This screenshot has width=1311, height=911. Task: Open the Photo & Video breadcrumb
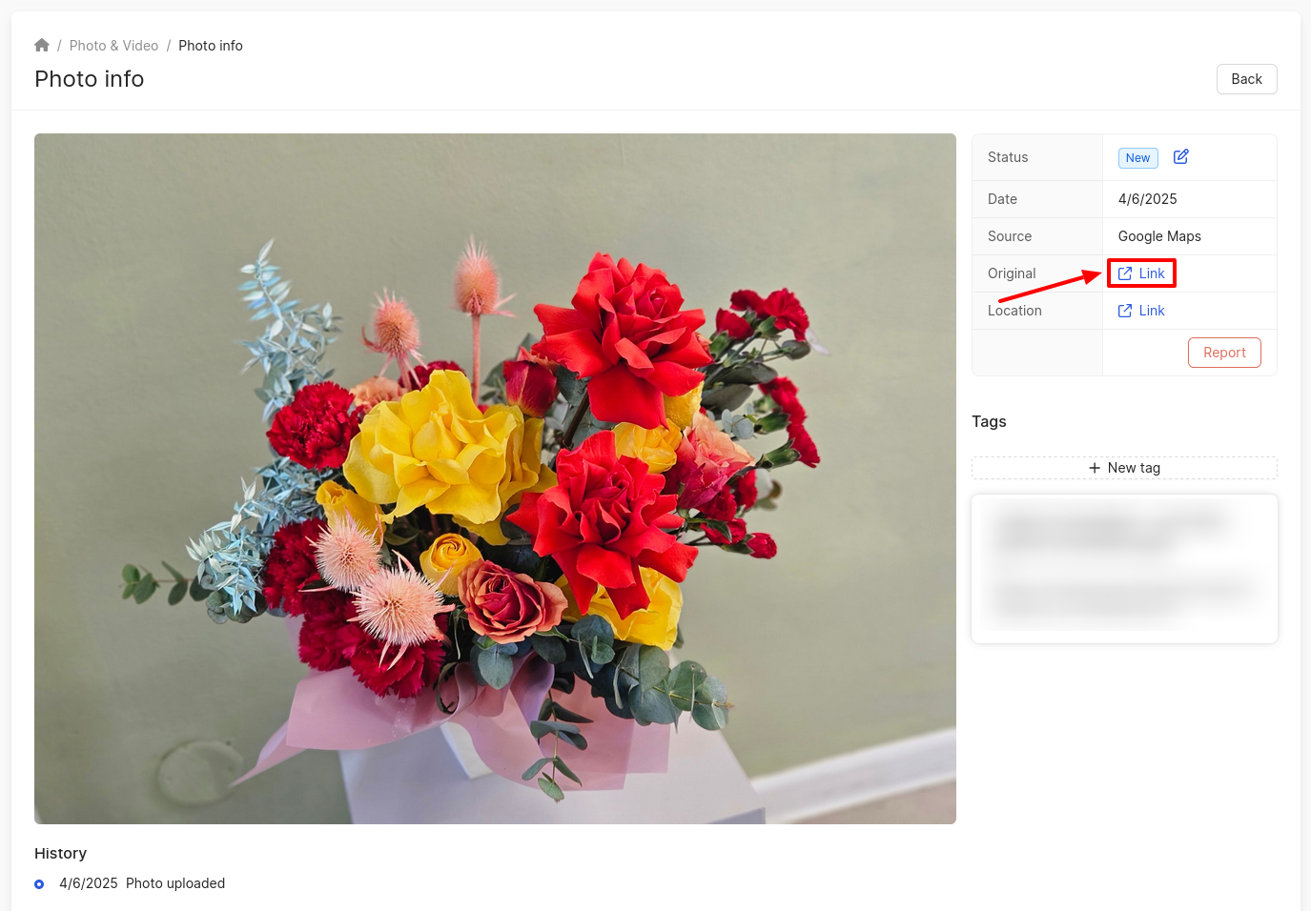[x=113, y=46]
